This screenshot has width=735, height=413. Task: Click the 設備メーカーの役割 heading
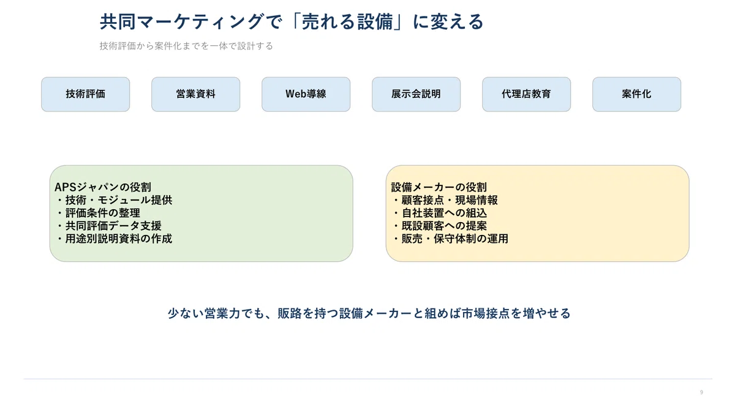[439, 187]
